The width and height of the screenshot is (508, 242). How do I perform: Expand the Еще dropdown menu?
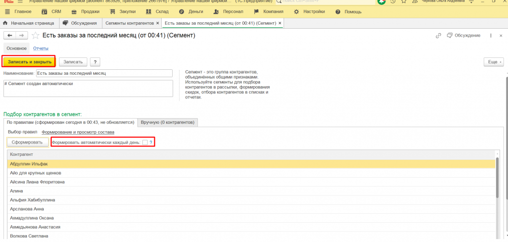click(x=494, y=62)
